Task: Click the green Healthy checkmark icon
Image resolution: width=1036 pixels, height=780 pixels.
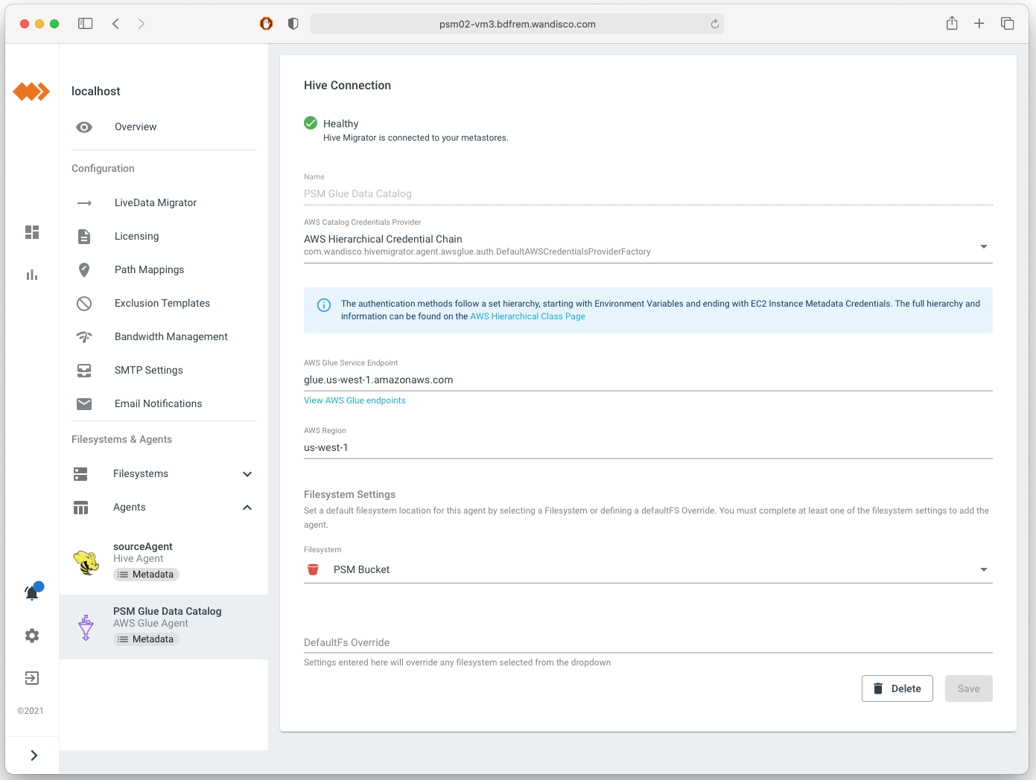Action: [311, 124]
